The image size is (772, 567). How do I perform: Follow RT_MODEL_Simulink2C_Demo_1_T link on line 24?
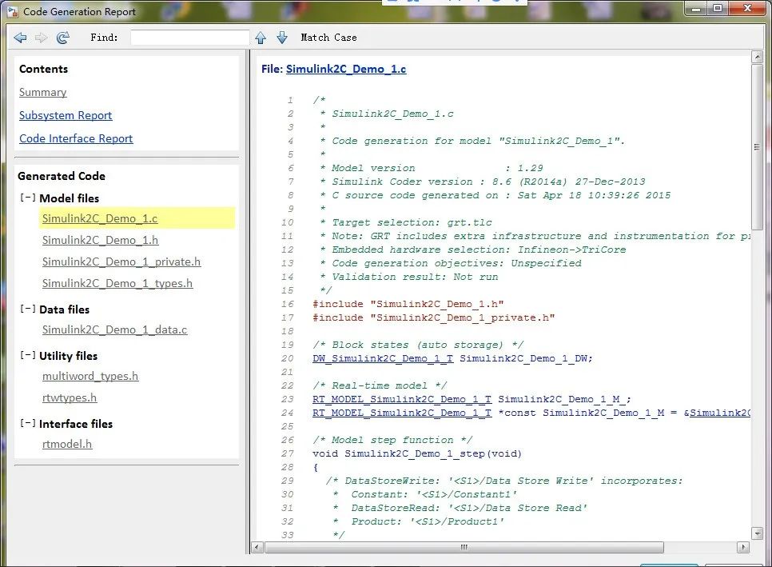pos(402,413)
